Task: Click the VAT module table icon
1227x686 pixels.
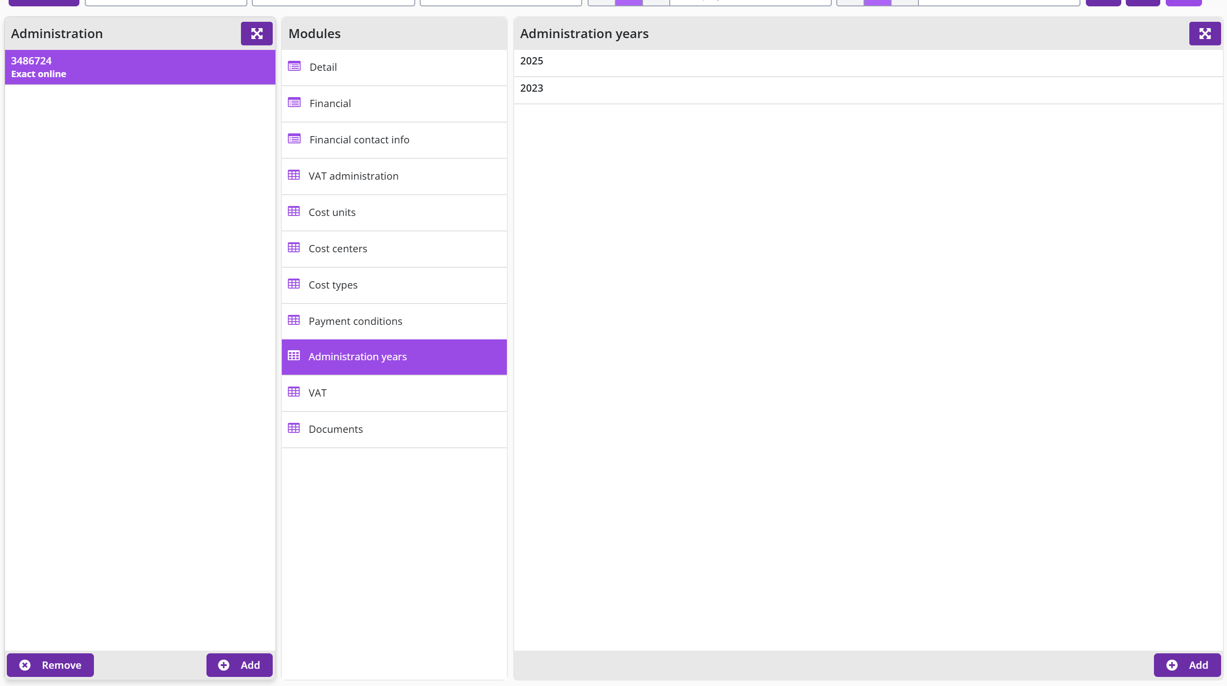Action: 294,392
